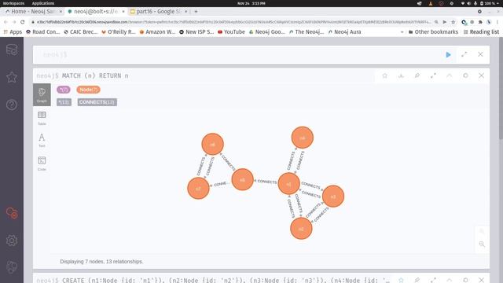
Task: Open a new browser tab with plus
Action: point(196,11)
